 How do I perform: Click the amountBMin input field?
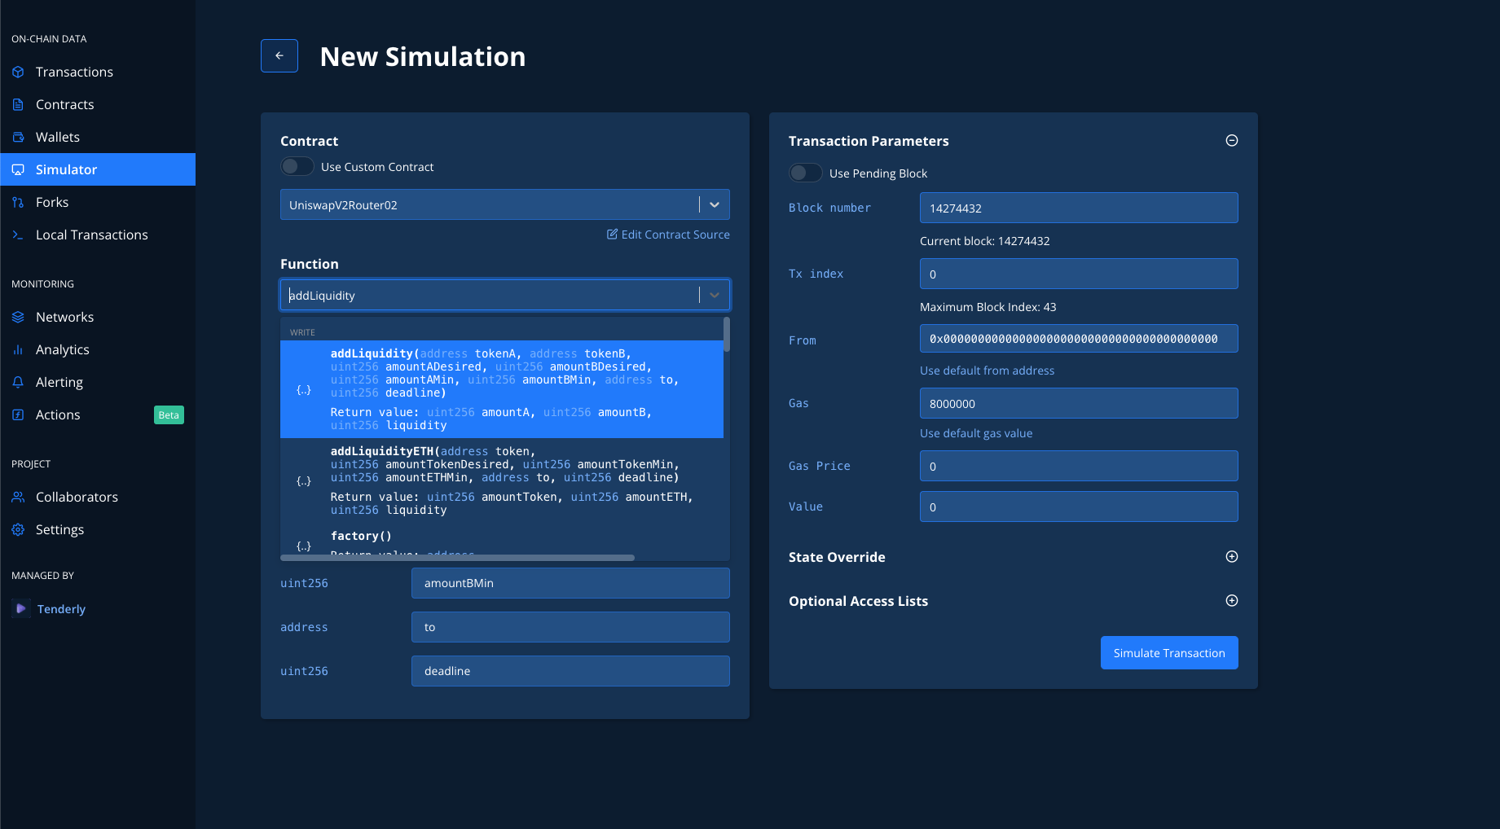(570, 583)
